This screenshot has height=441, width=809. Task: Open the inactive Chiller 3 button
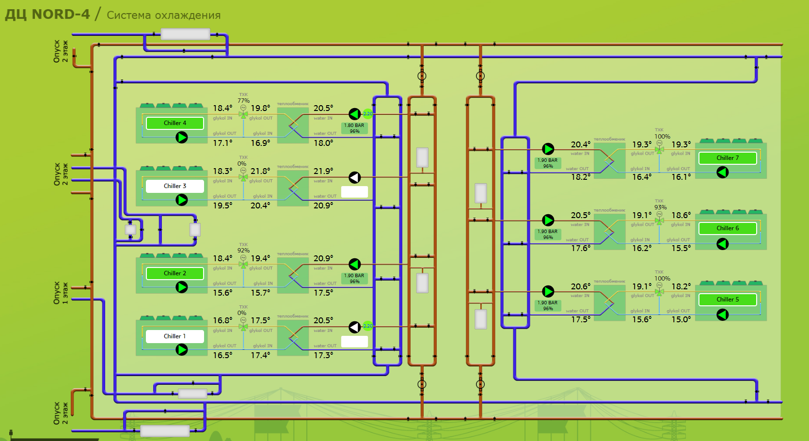coord(175,186)
